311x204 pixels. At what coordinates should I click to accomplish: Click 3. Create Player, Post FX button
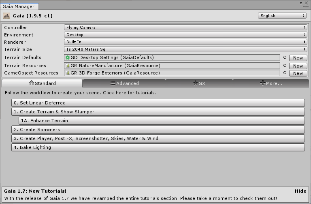[x=158, y=138]
